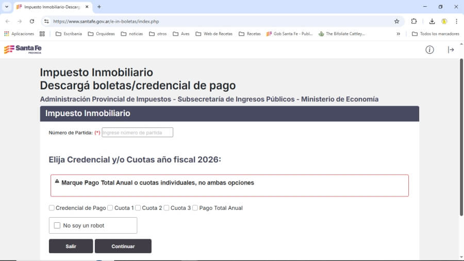Open the Aplicaciones shortcut
The image size is (464, 261).
click(x=19, y=34)
